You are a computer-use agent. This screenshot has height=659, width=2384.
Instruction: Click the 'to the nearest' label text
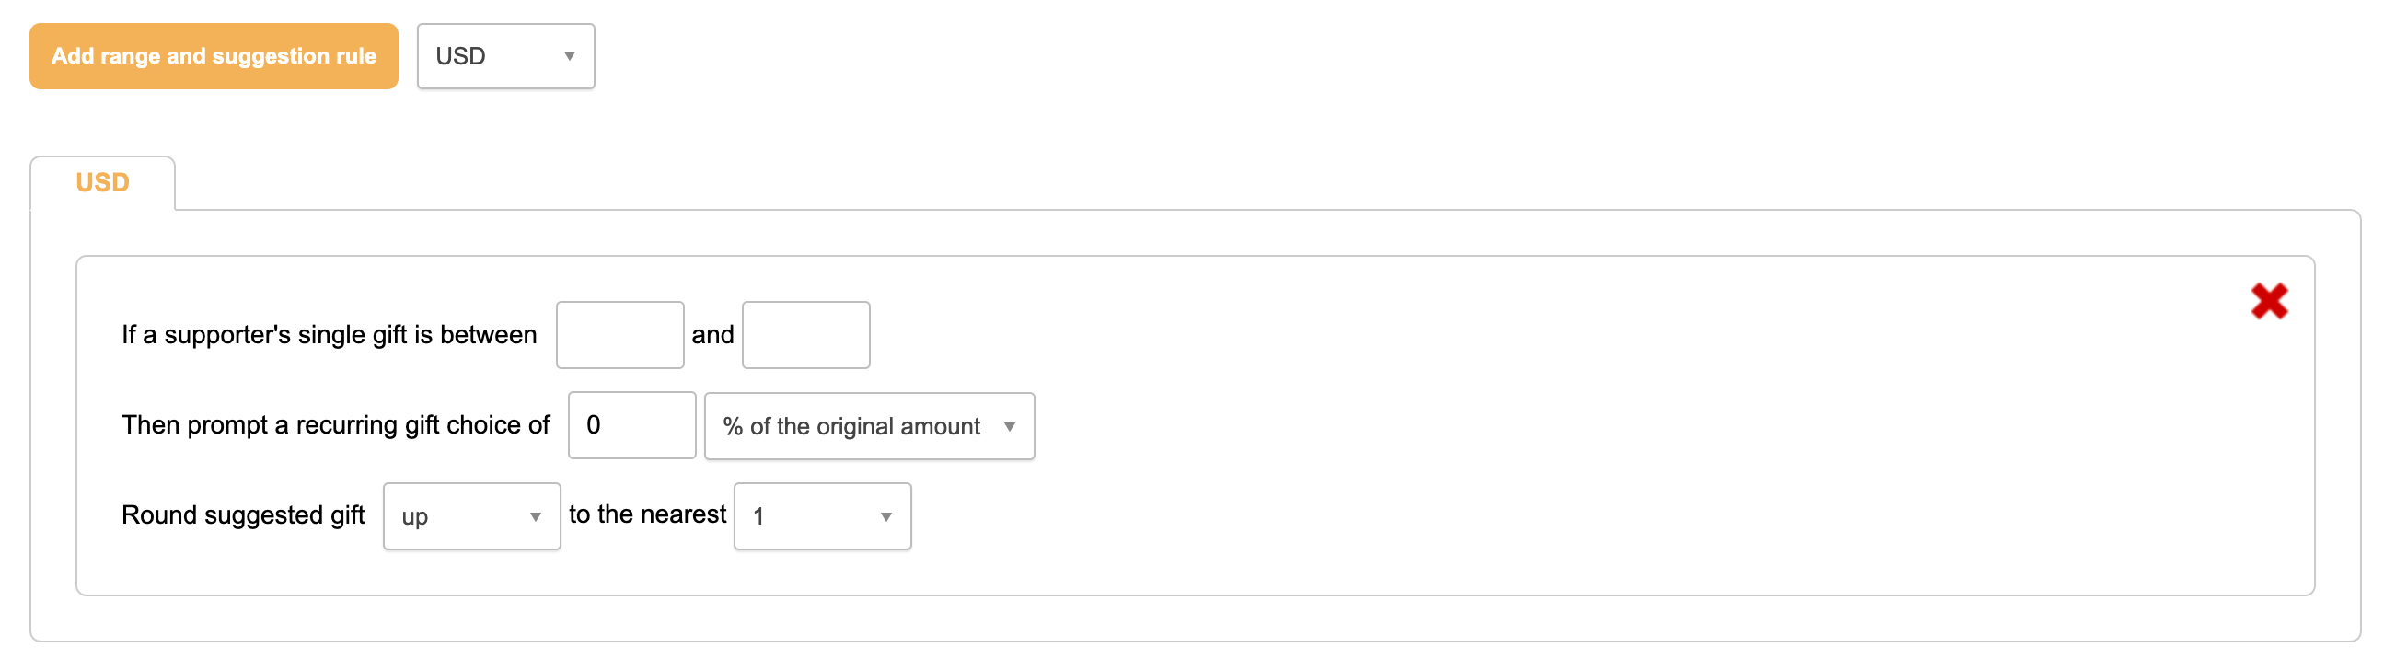647,514
